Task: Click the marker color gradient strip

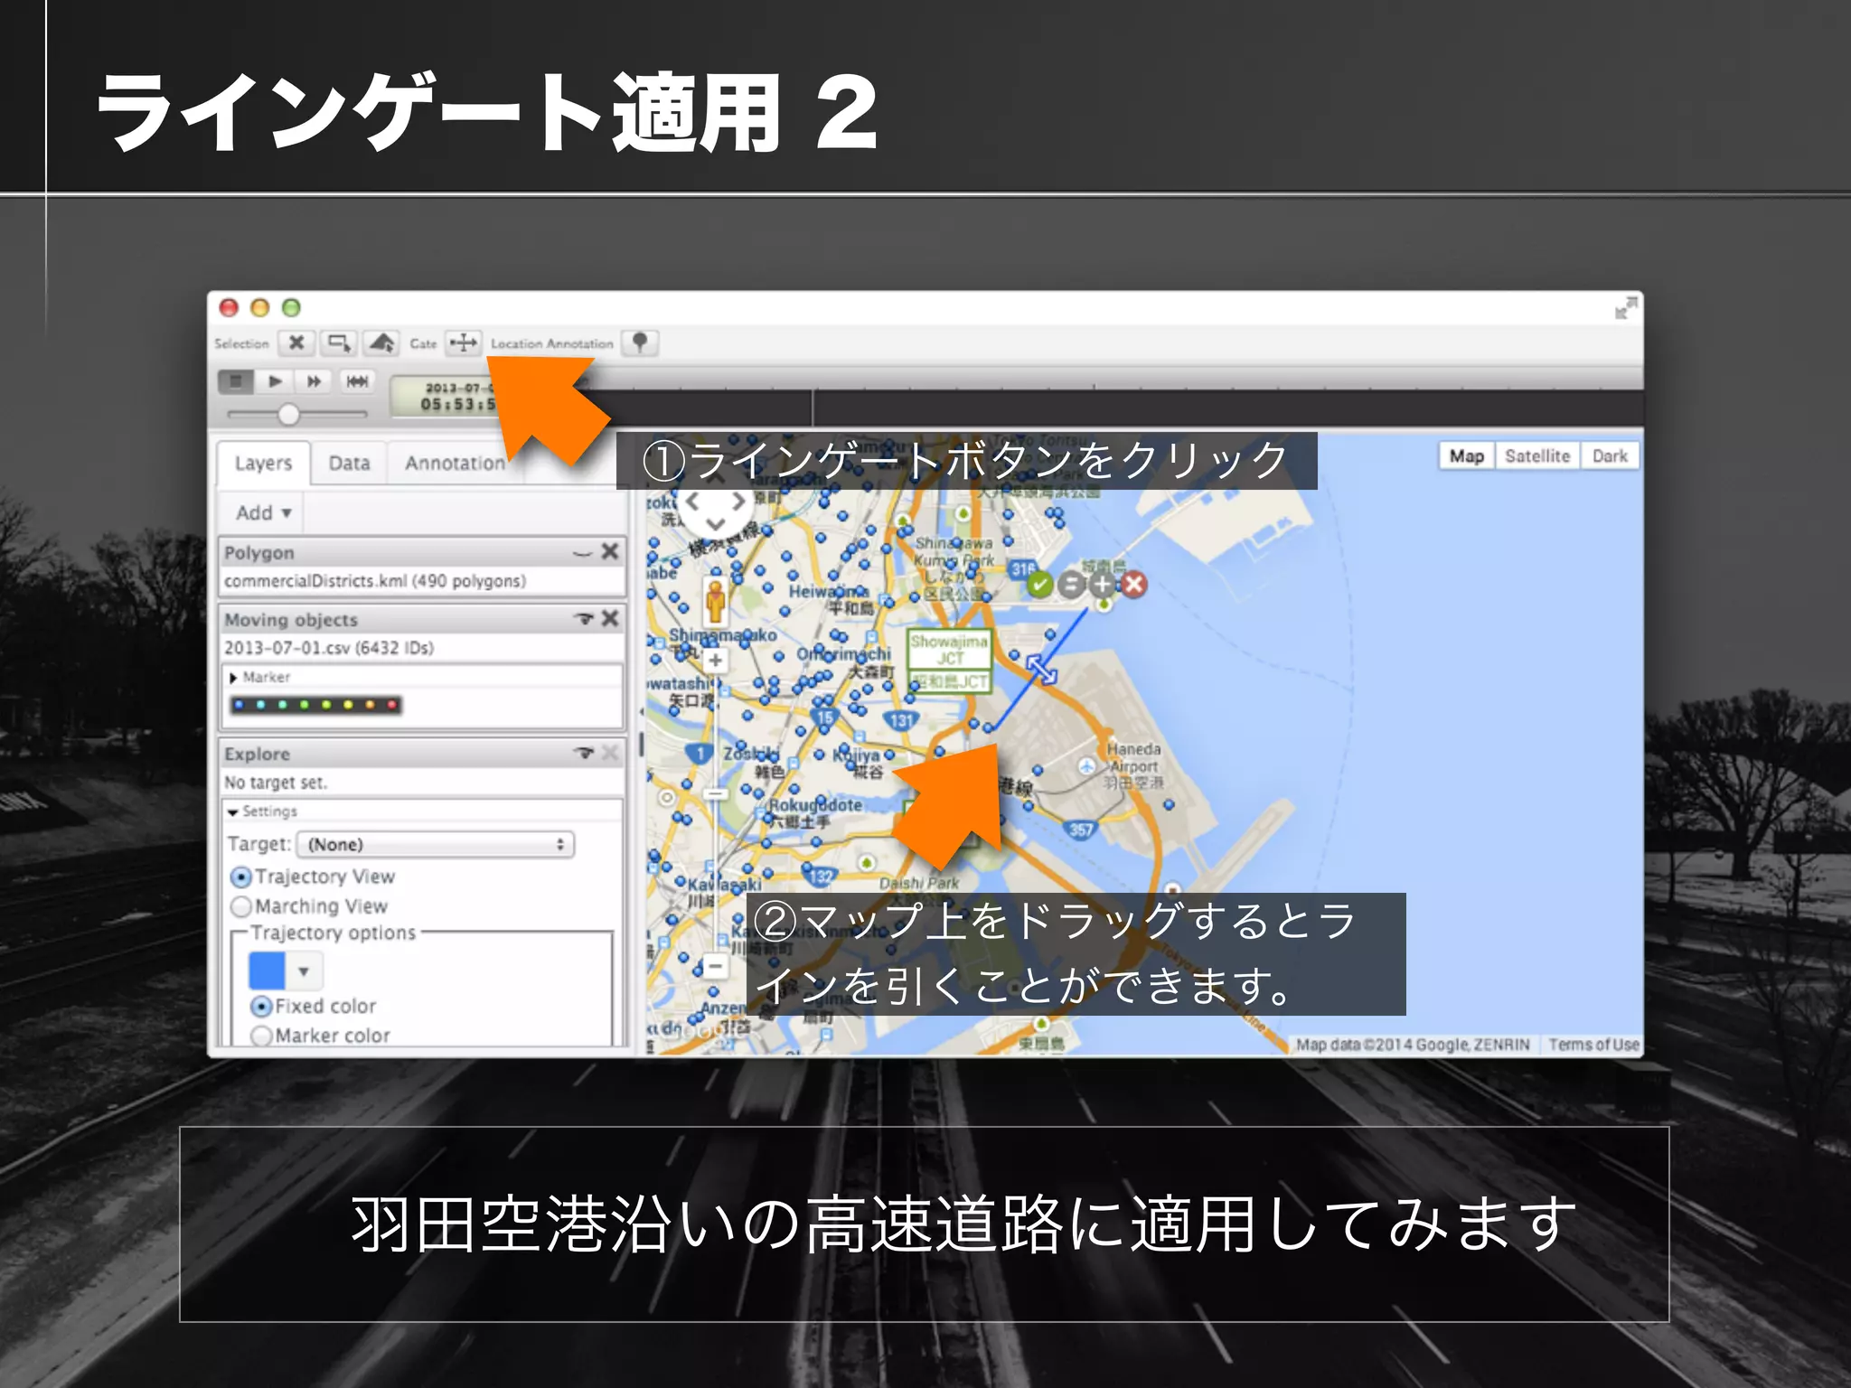Action: pyautogui.click(x=315, y=705)
